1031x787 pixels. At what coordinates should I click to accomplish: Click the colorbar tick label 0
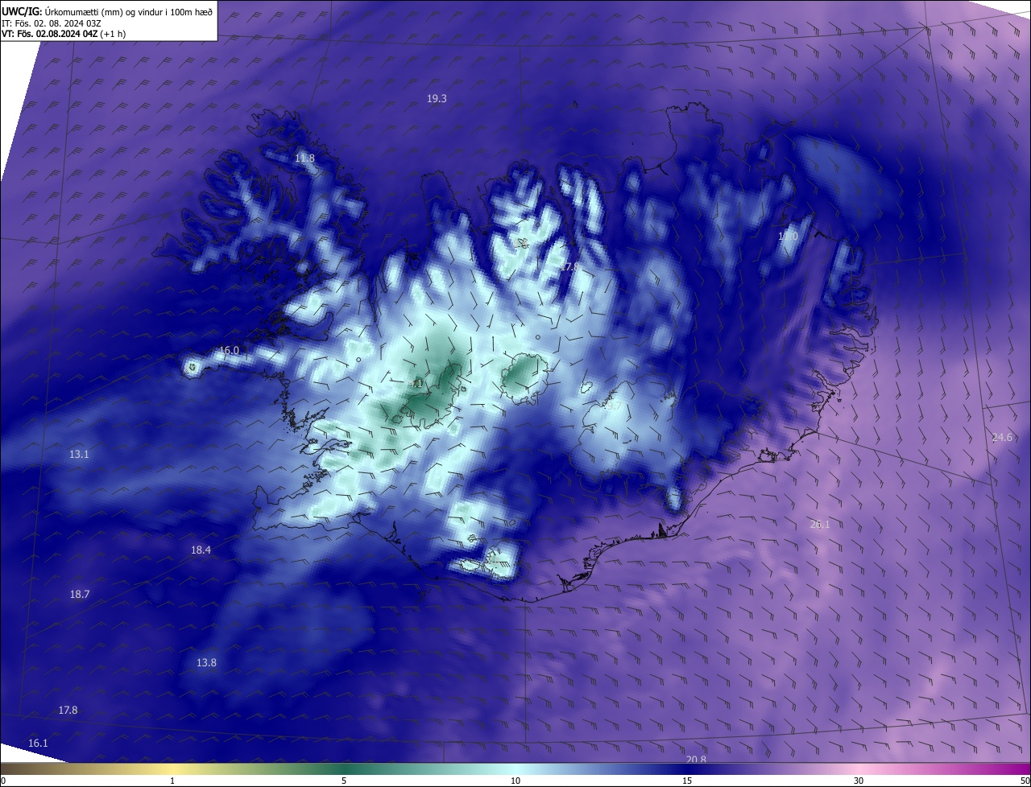point(3,781)
